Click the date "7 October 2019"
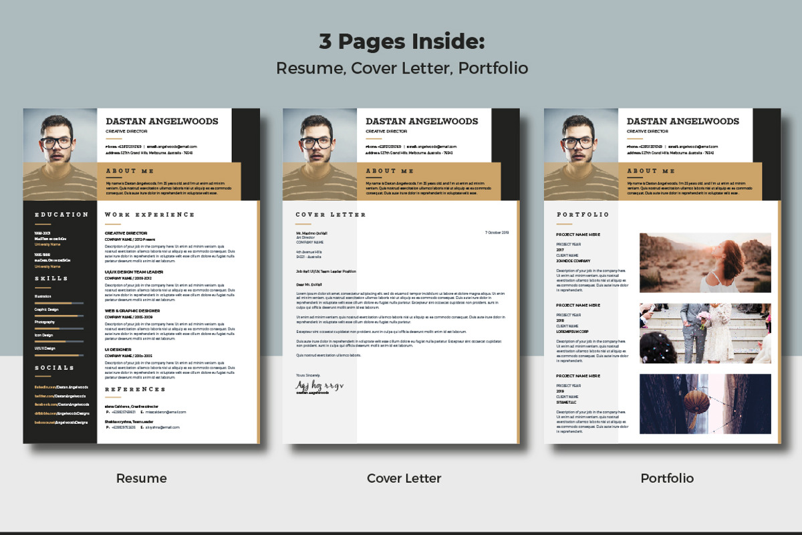This screenshot has height=535, width=802. point(497,233)
